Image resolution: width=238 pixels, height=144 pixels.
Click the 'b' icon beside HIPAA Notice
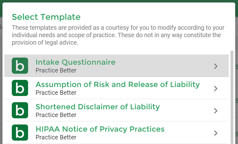pos(20,133)
